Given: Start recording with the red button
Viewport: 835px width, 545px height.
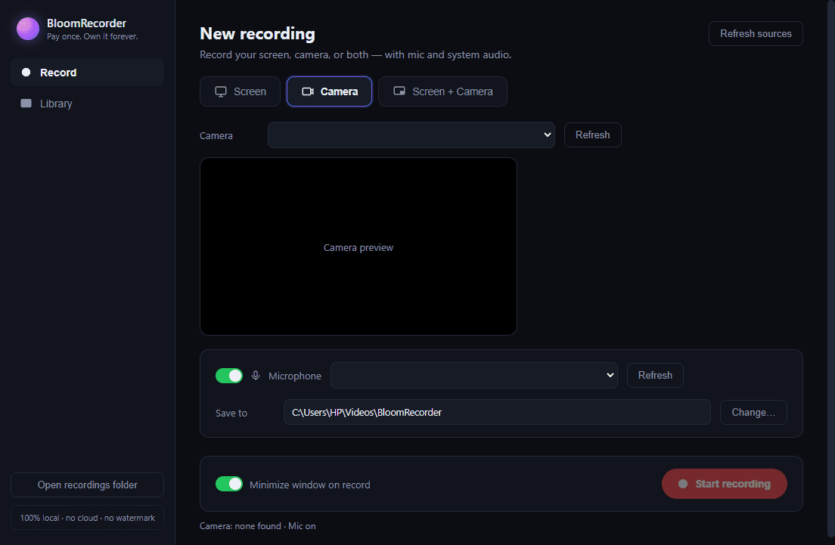Looking at the screenshot, I should (x=725, y=484).
